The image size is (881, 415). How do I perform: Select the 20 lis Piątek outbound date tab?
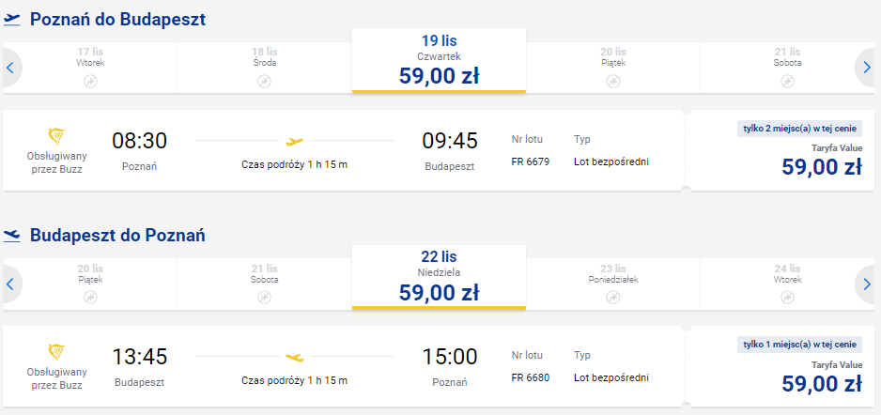point(613,68)
